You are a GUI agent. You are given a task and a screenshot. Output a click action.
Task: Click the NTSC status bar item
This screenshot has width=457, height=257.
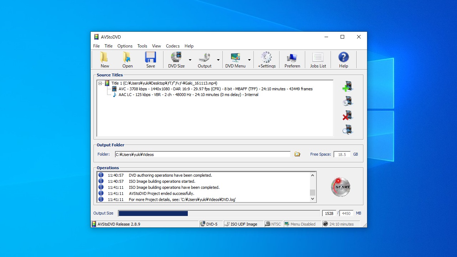[x=273, y=224]
